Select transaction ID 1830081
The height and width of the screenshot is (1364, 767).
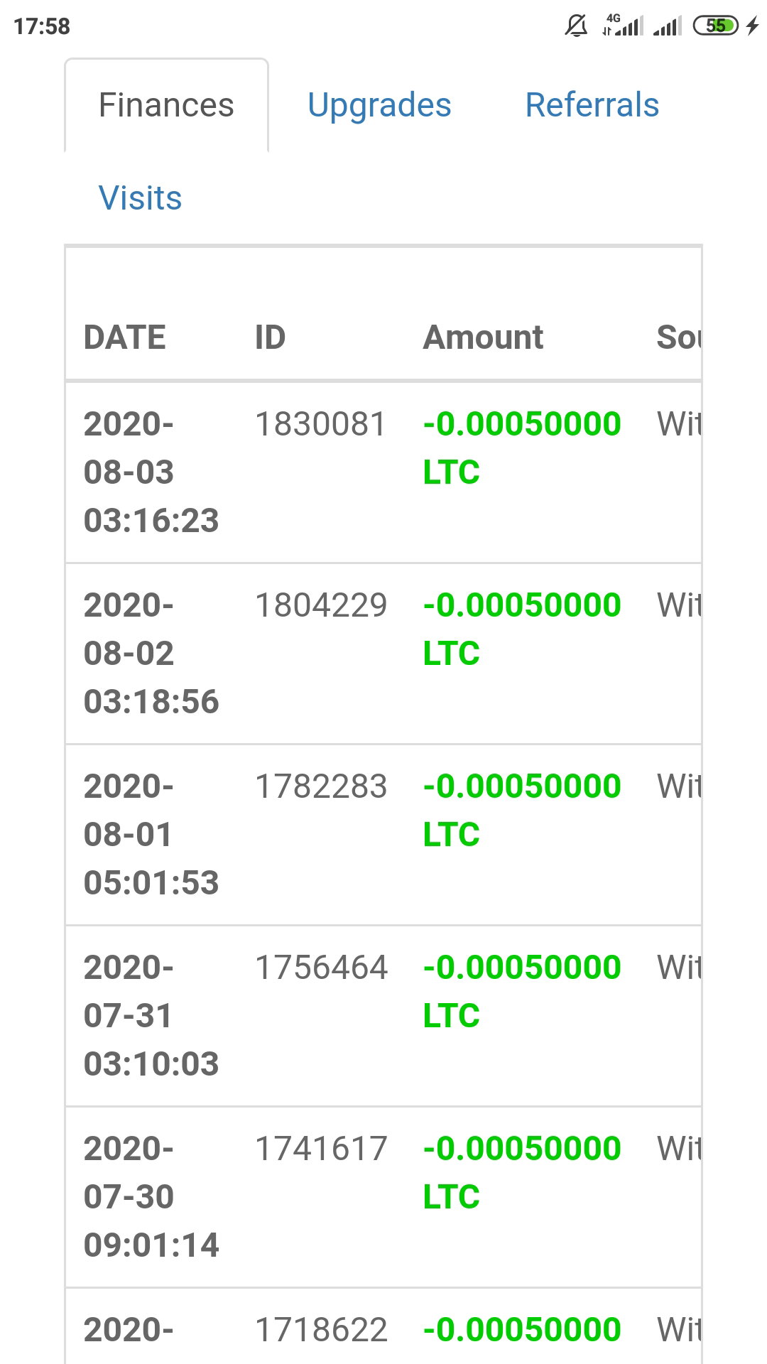click(321, 425)
